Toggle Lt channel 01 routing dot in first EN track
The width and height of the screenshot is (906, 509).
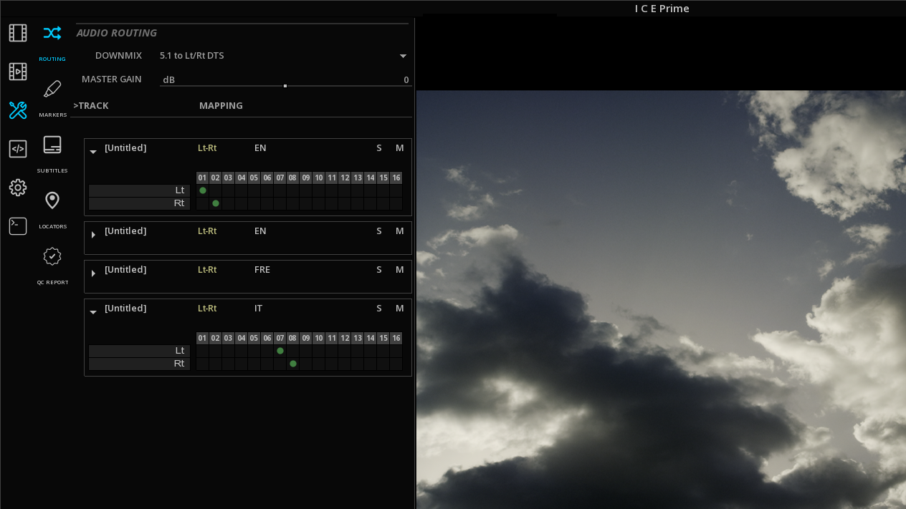pyautogui.click(x=203, y=190)
